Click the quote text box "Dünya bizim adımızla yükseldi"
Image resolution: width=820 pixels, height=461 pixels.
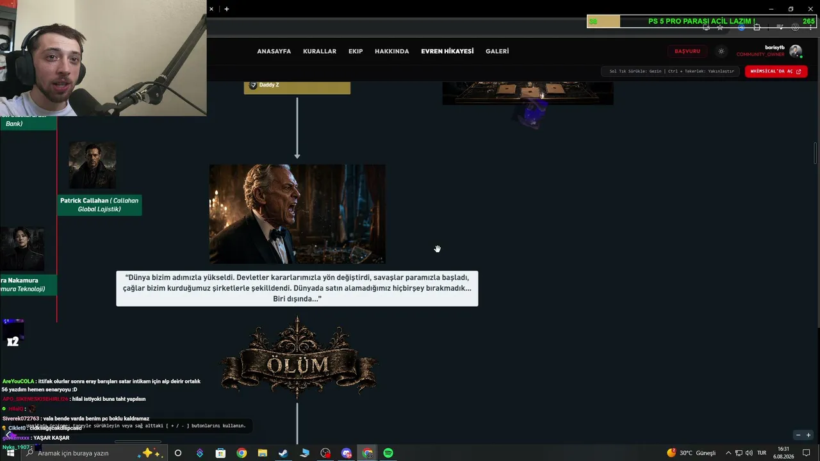click(297, 288)
